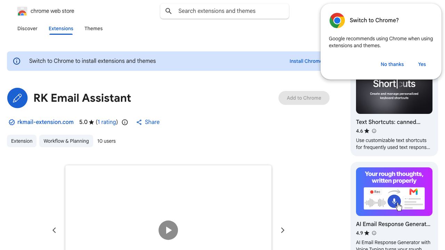This screenshot has height=250, width=445.
Task: Open the rkmail-extension.com link
Action: click(x=46, y=122)
